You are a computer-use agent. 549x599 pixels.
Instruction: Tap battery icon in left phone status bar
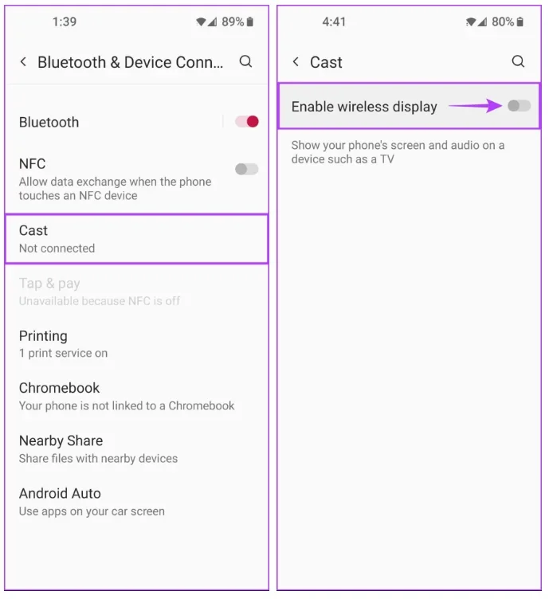[x=251, y=22]
